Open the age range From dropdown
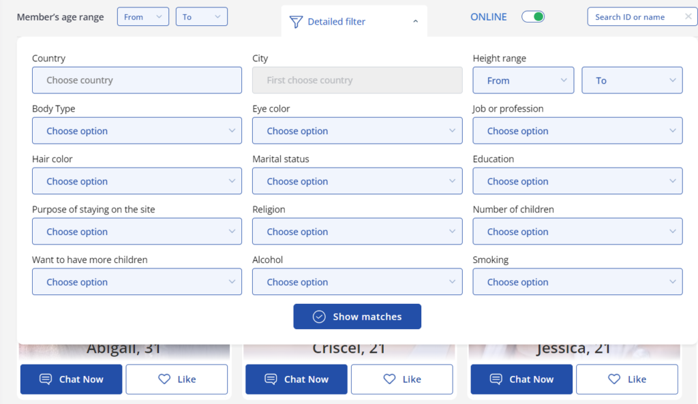The height and width of the screenshot is (404, 698). [143, 17]
